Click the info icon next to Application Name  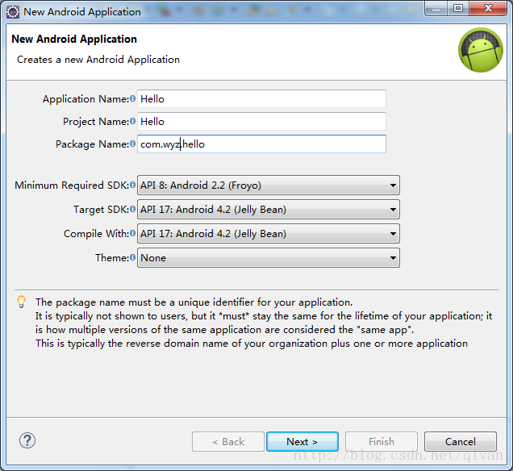coord(132,98)
